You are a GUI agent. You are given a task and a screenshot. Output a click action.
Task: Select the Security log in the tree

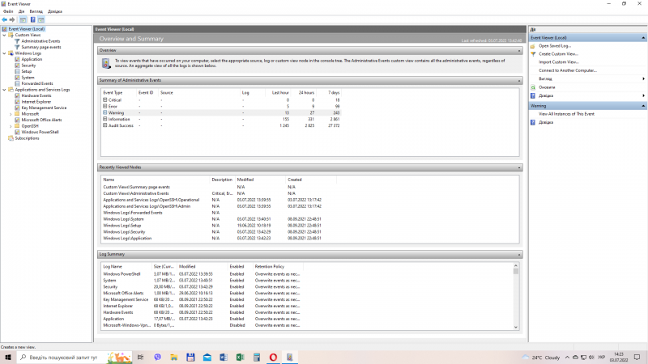click(x=30, y=65)
